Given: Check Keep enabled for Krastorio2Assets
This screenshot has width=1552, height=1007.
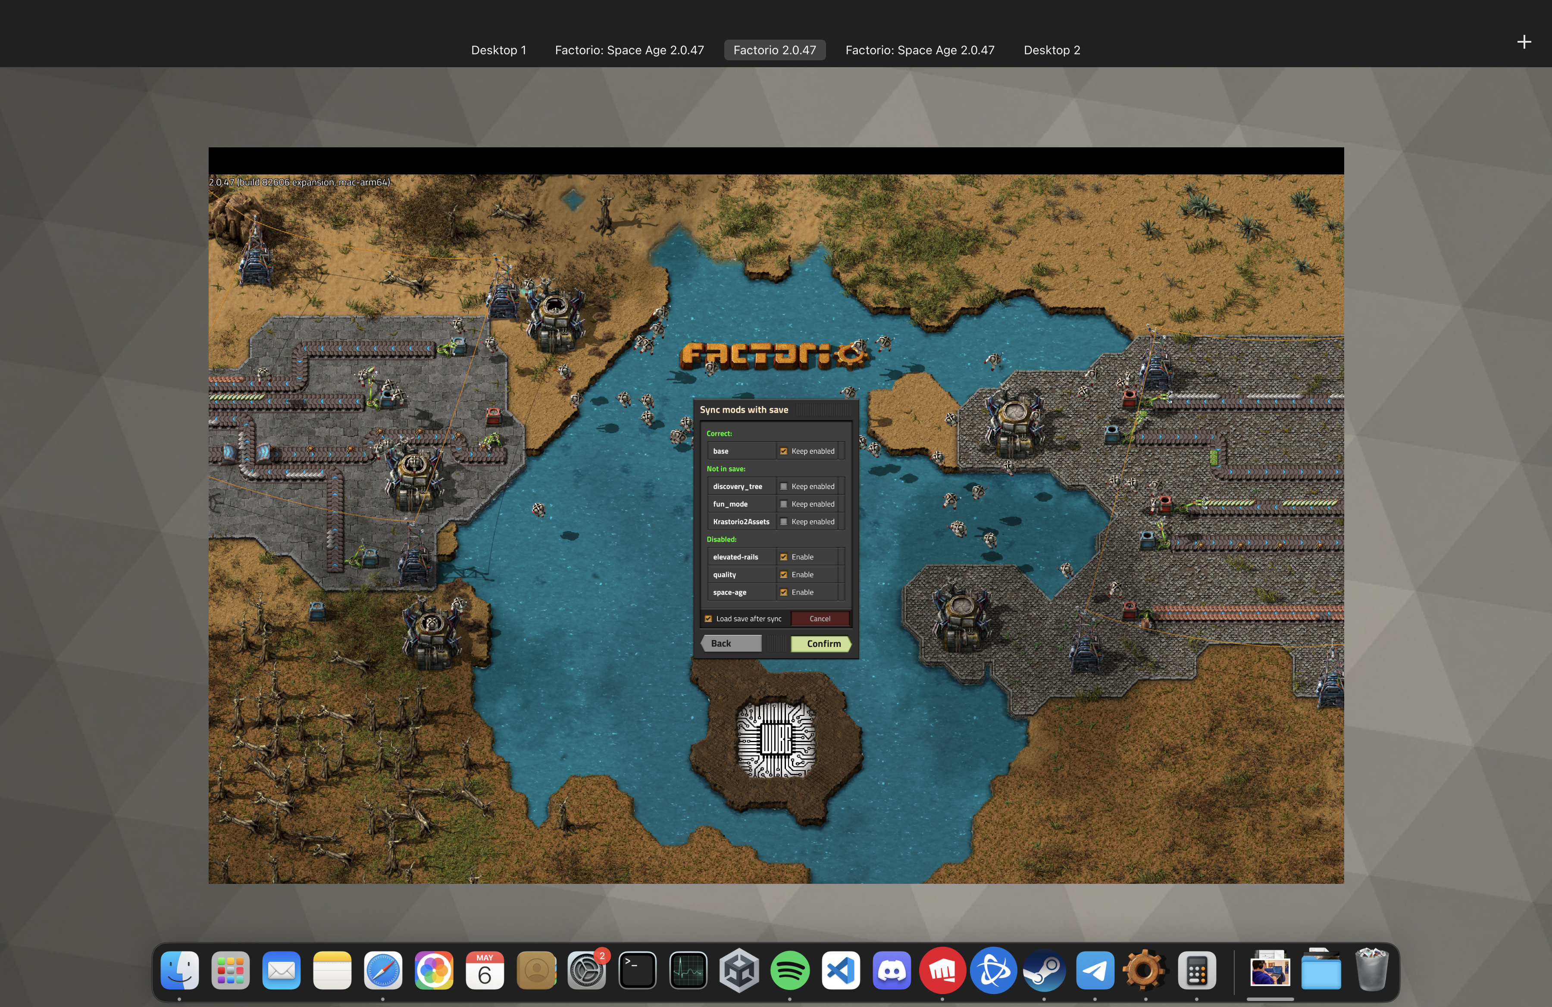Looking at the screenshot, I should (x=784, y=521).
